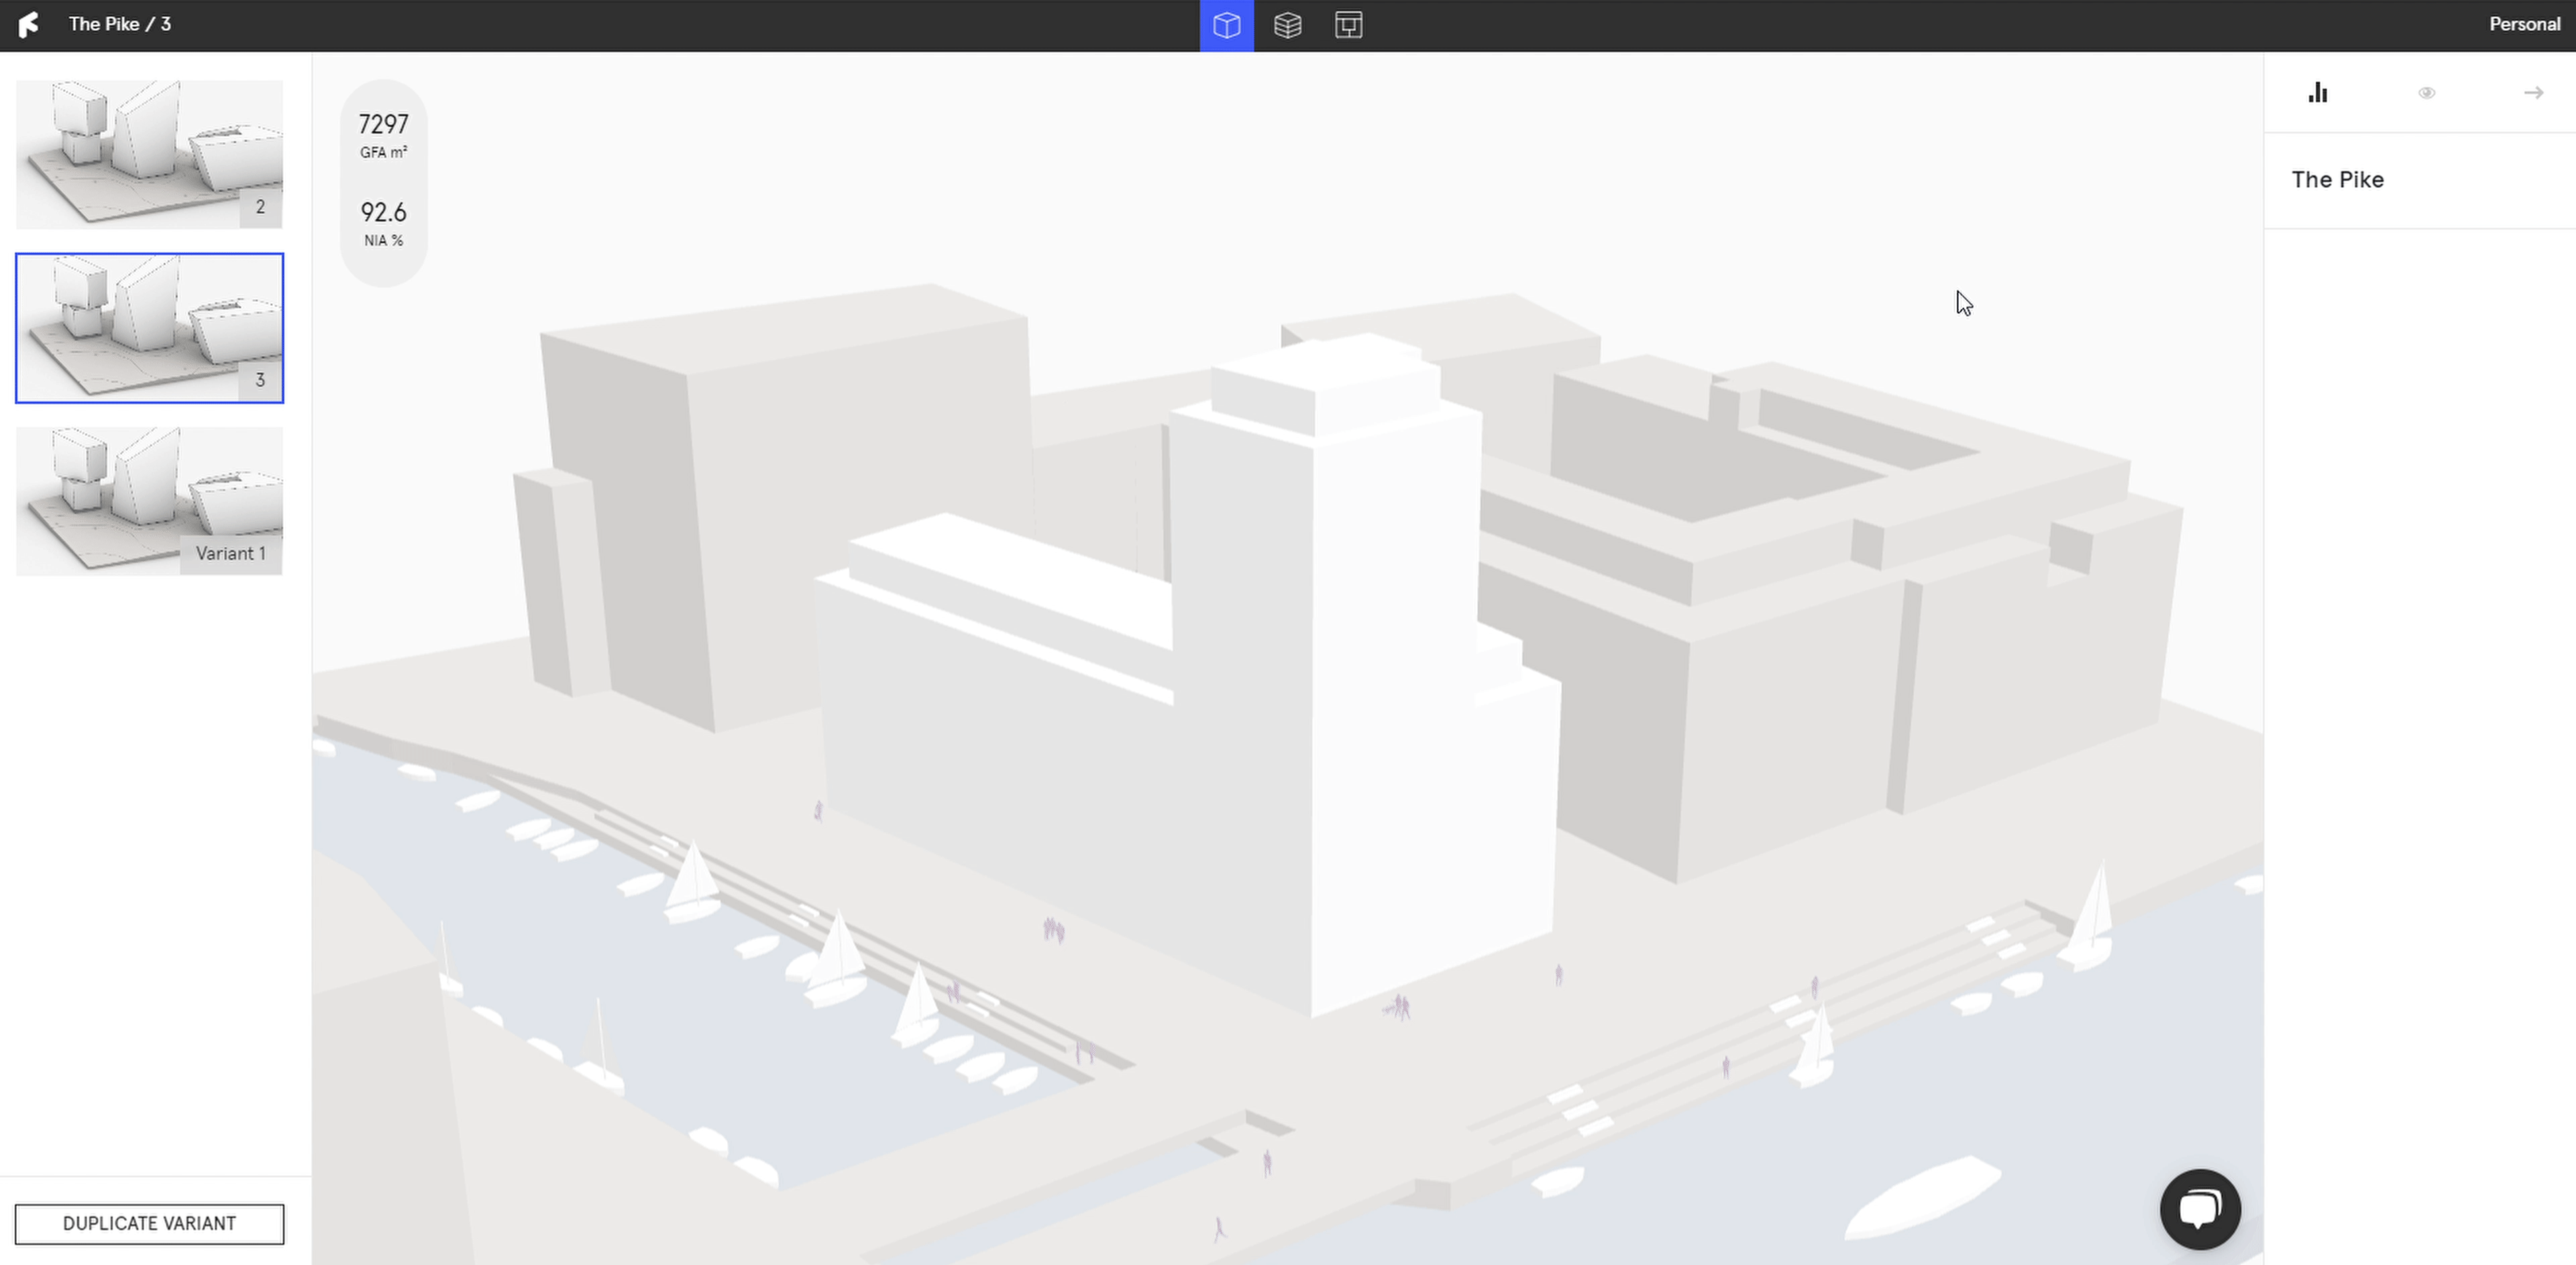This screenshot has height=1265, width=2576.
Task: Open the bar chart statistics tab
Action: pyautogui.click(x=2318, y=93)
